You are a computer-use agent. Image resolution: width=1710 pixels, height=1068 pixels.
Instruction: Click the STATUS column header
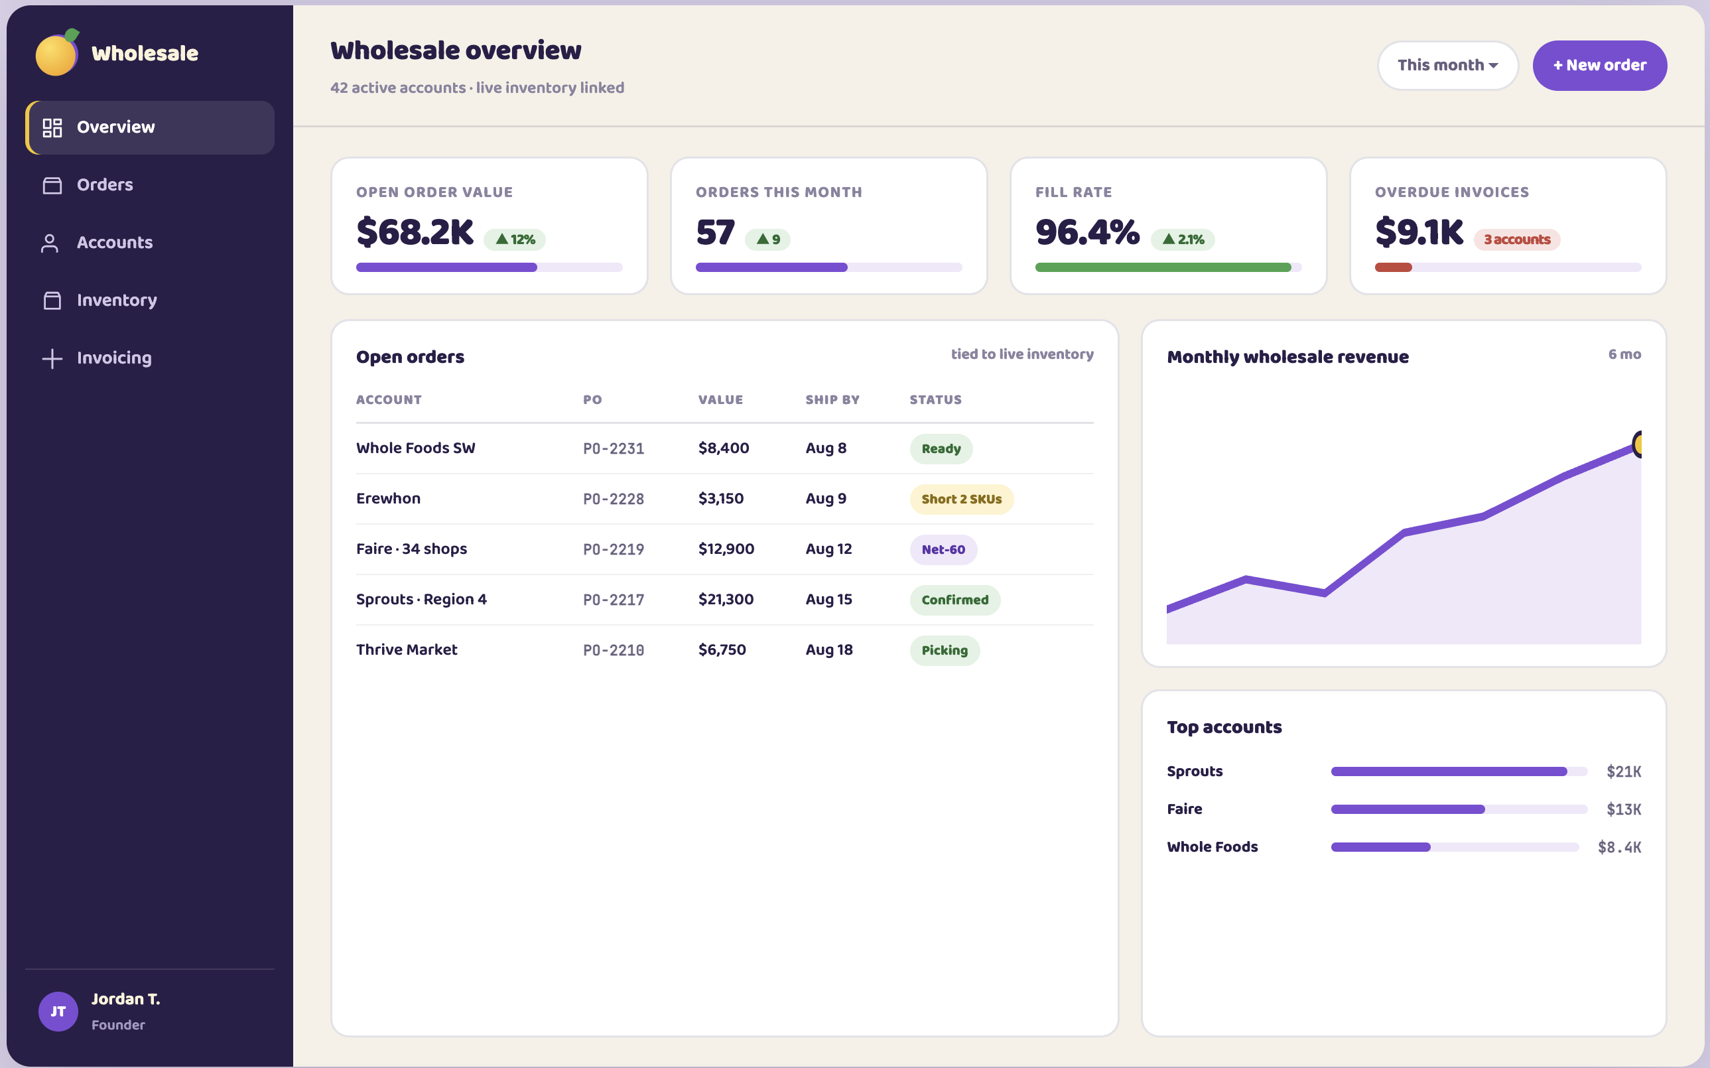(935, 400)
